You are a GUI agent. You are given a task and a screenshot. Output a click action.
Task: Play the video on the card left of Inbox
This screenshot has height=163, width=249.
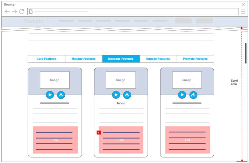tap(50, 95)
